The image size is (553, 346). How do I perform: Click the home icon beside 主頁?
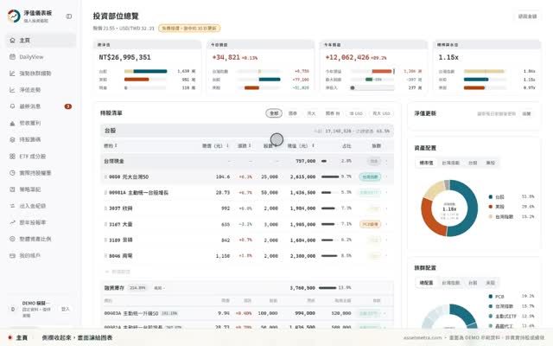coord(12,41)
